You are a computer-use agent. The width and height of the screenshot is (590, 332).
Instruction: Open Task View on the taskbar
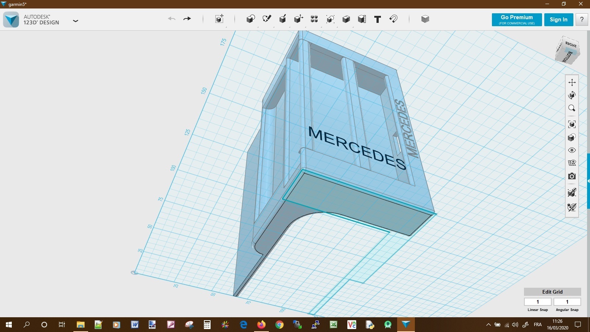point(62,325)
